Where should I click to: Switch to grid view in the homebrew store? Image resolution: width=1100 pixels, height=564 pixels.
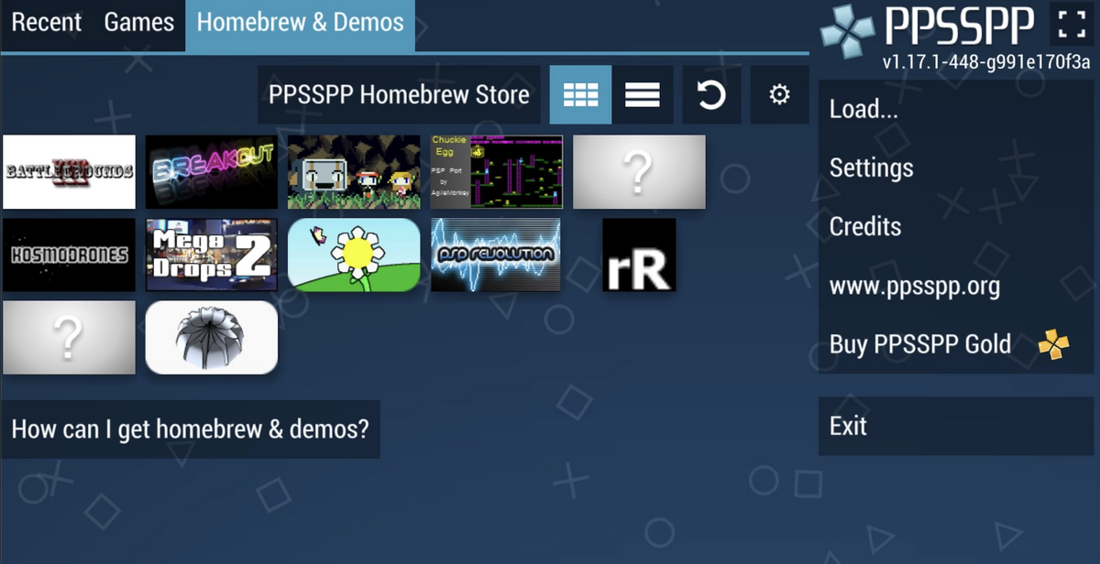click(x=580, y=94)
